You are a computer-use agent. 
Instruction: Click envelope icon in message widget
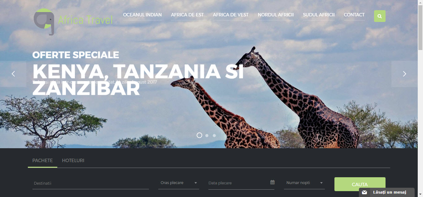click(x=364, y=192)
